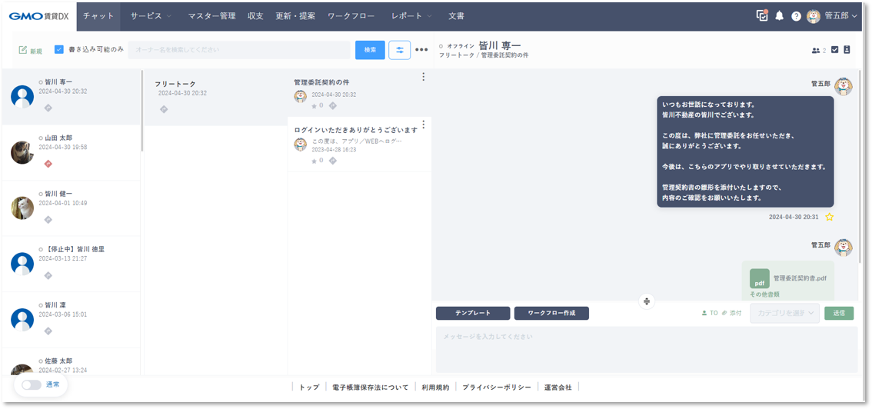This screenshot has height=409, width=872.
Task: Open 管理委託契約の件 thread
Action: pos(359,93)
